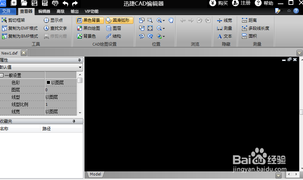The width and height of the screenshot is (303, 180).
Task: Select the pan hand tool
Action: coord(171,20)
